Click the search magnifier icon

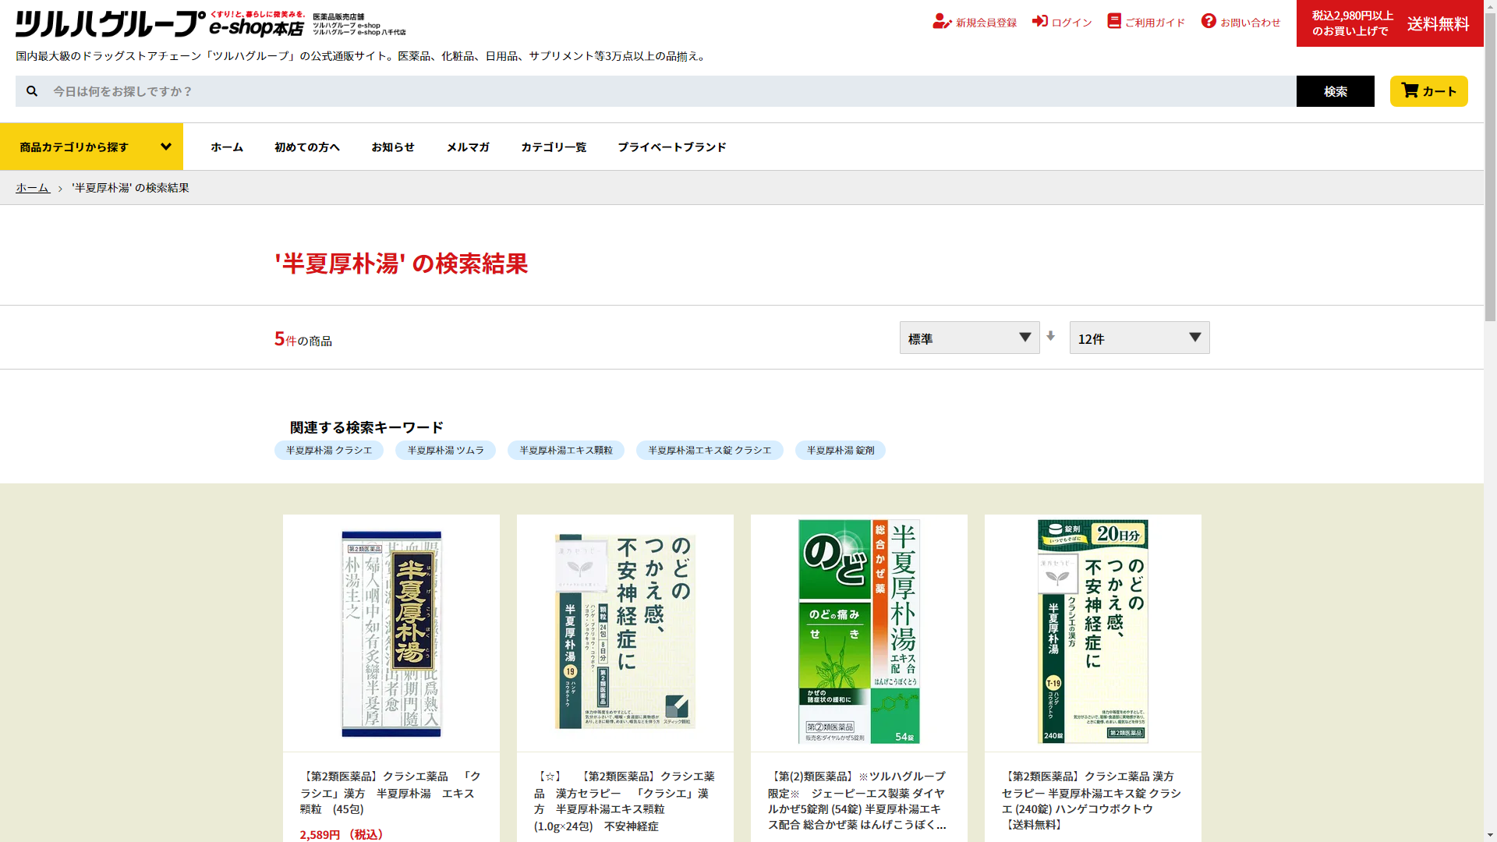(x=32, y=91)
